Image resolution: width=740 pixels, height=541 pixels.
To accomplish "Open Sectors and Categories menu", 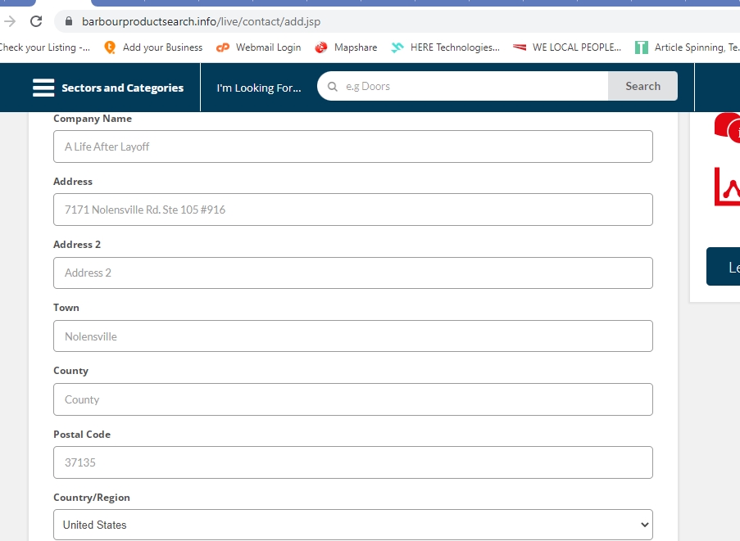I will point(122,88).
